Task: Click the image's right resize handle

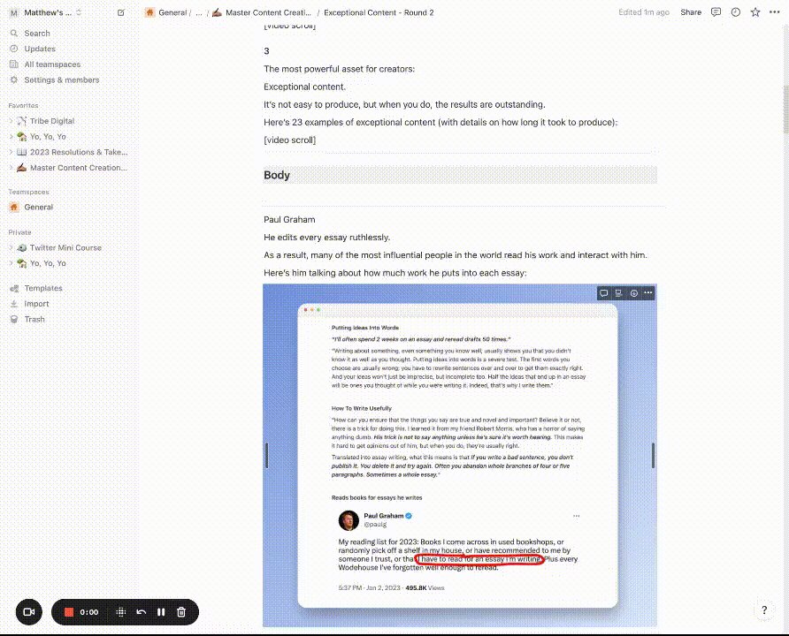Action: pos(653,455)
